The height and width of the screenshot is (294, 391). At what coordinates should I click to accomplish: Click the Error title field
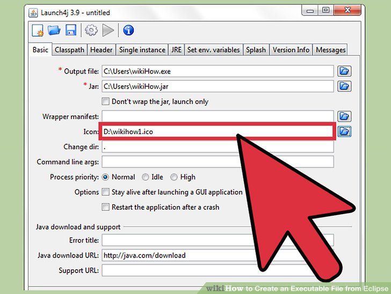coord(218,240)
